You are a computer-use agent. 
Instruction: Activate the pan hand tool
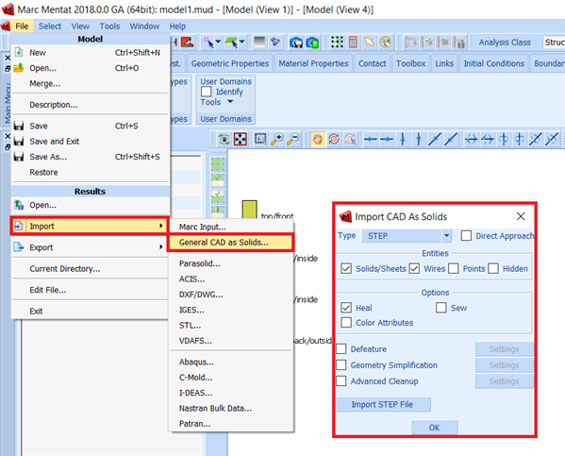click(x=318, y=139)
